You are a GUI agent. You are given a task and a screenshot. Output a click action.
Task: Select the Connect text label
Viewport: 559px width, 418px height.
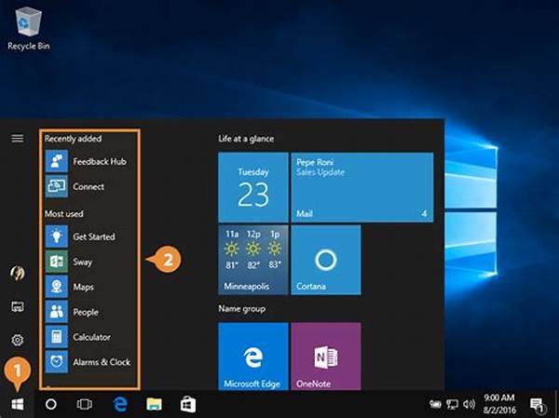click(x=89, y=186)
